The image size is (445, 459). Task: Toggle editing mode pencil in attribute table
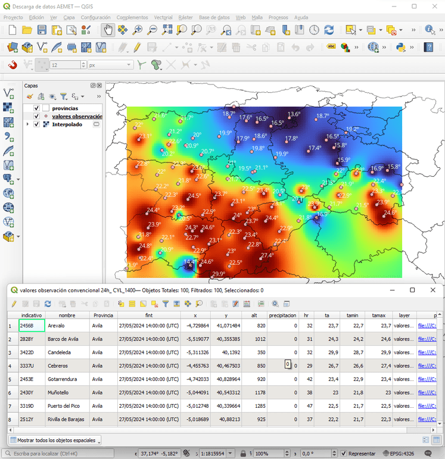pos(14,304)
